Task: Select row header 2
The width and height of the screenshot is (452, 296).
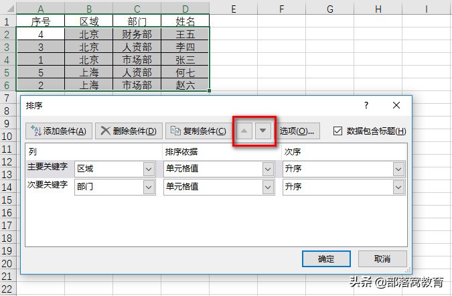Action: [7, 35]
